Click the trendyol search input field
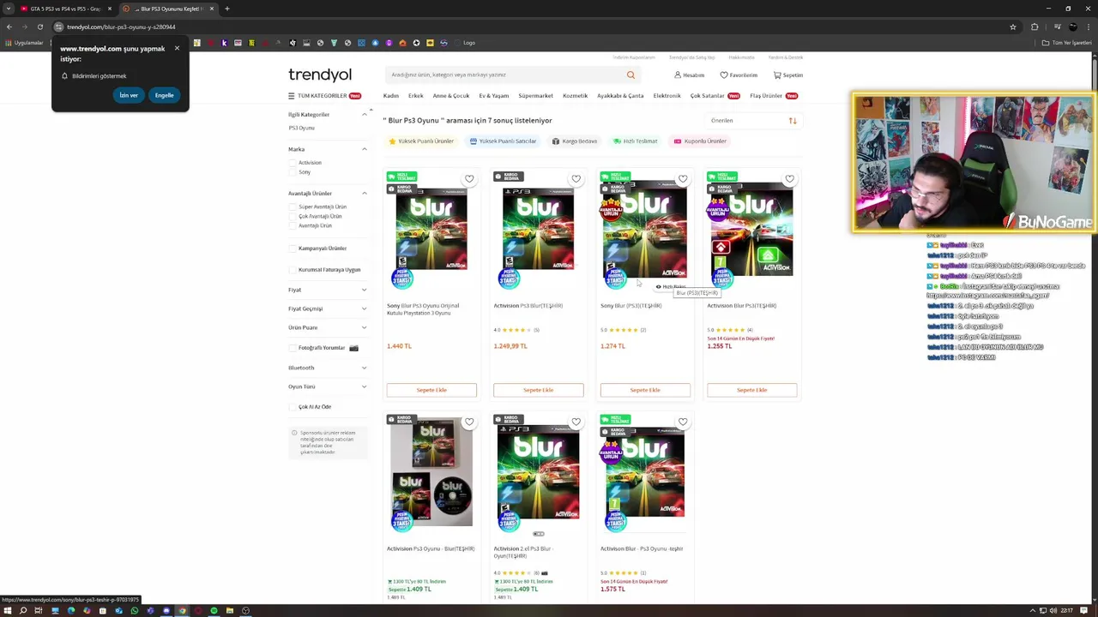This screenshot has width=1098, height=617. [x=506, y=75]
